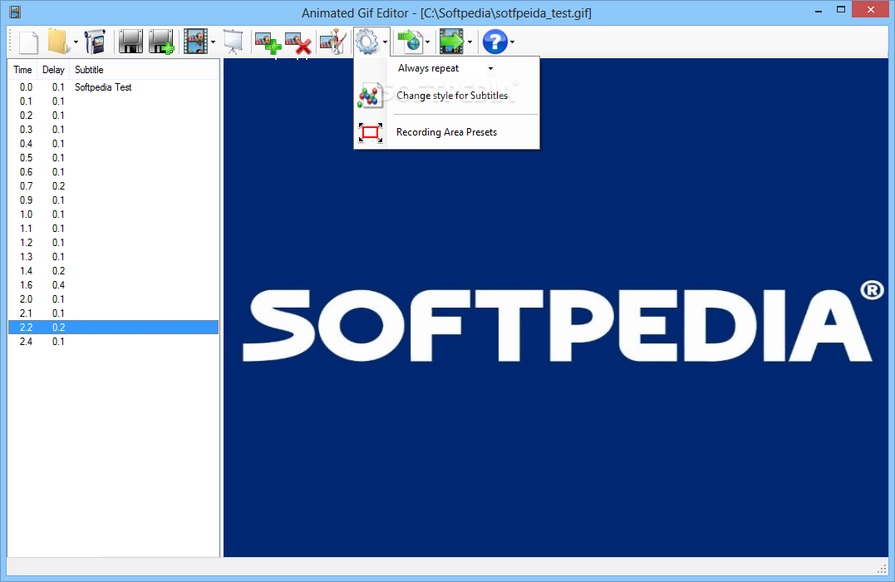This screenshot has height=582, width=895.
Task: Select the frame at time 1.2
Action: pos(114,243)
